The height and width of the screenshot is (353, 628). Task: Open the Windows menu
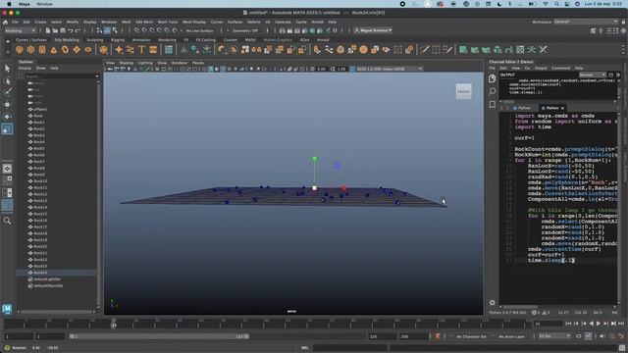pyautogui.click(x=109, y=22)
